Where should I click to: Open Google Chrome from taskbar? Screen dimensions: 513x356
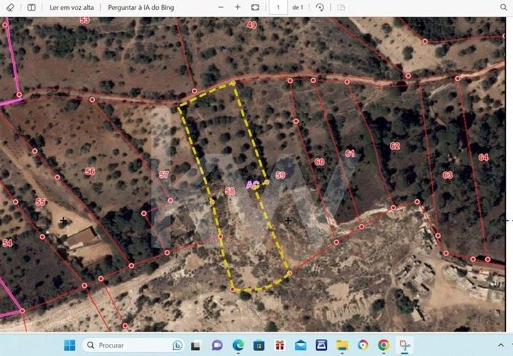point(383,345)
